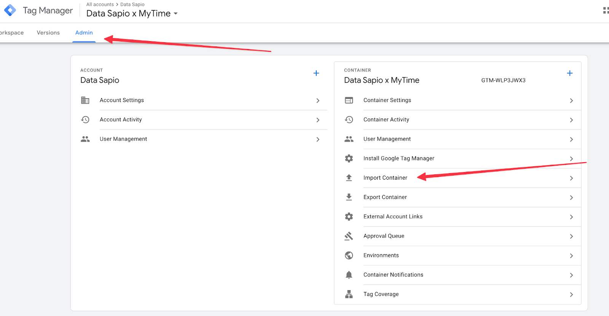Click the Import Container upload icon
609x316 pixels.
[x=349, y=178]
